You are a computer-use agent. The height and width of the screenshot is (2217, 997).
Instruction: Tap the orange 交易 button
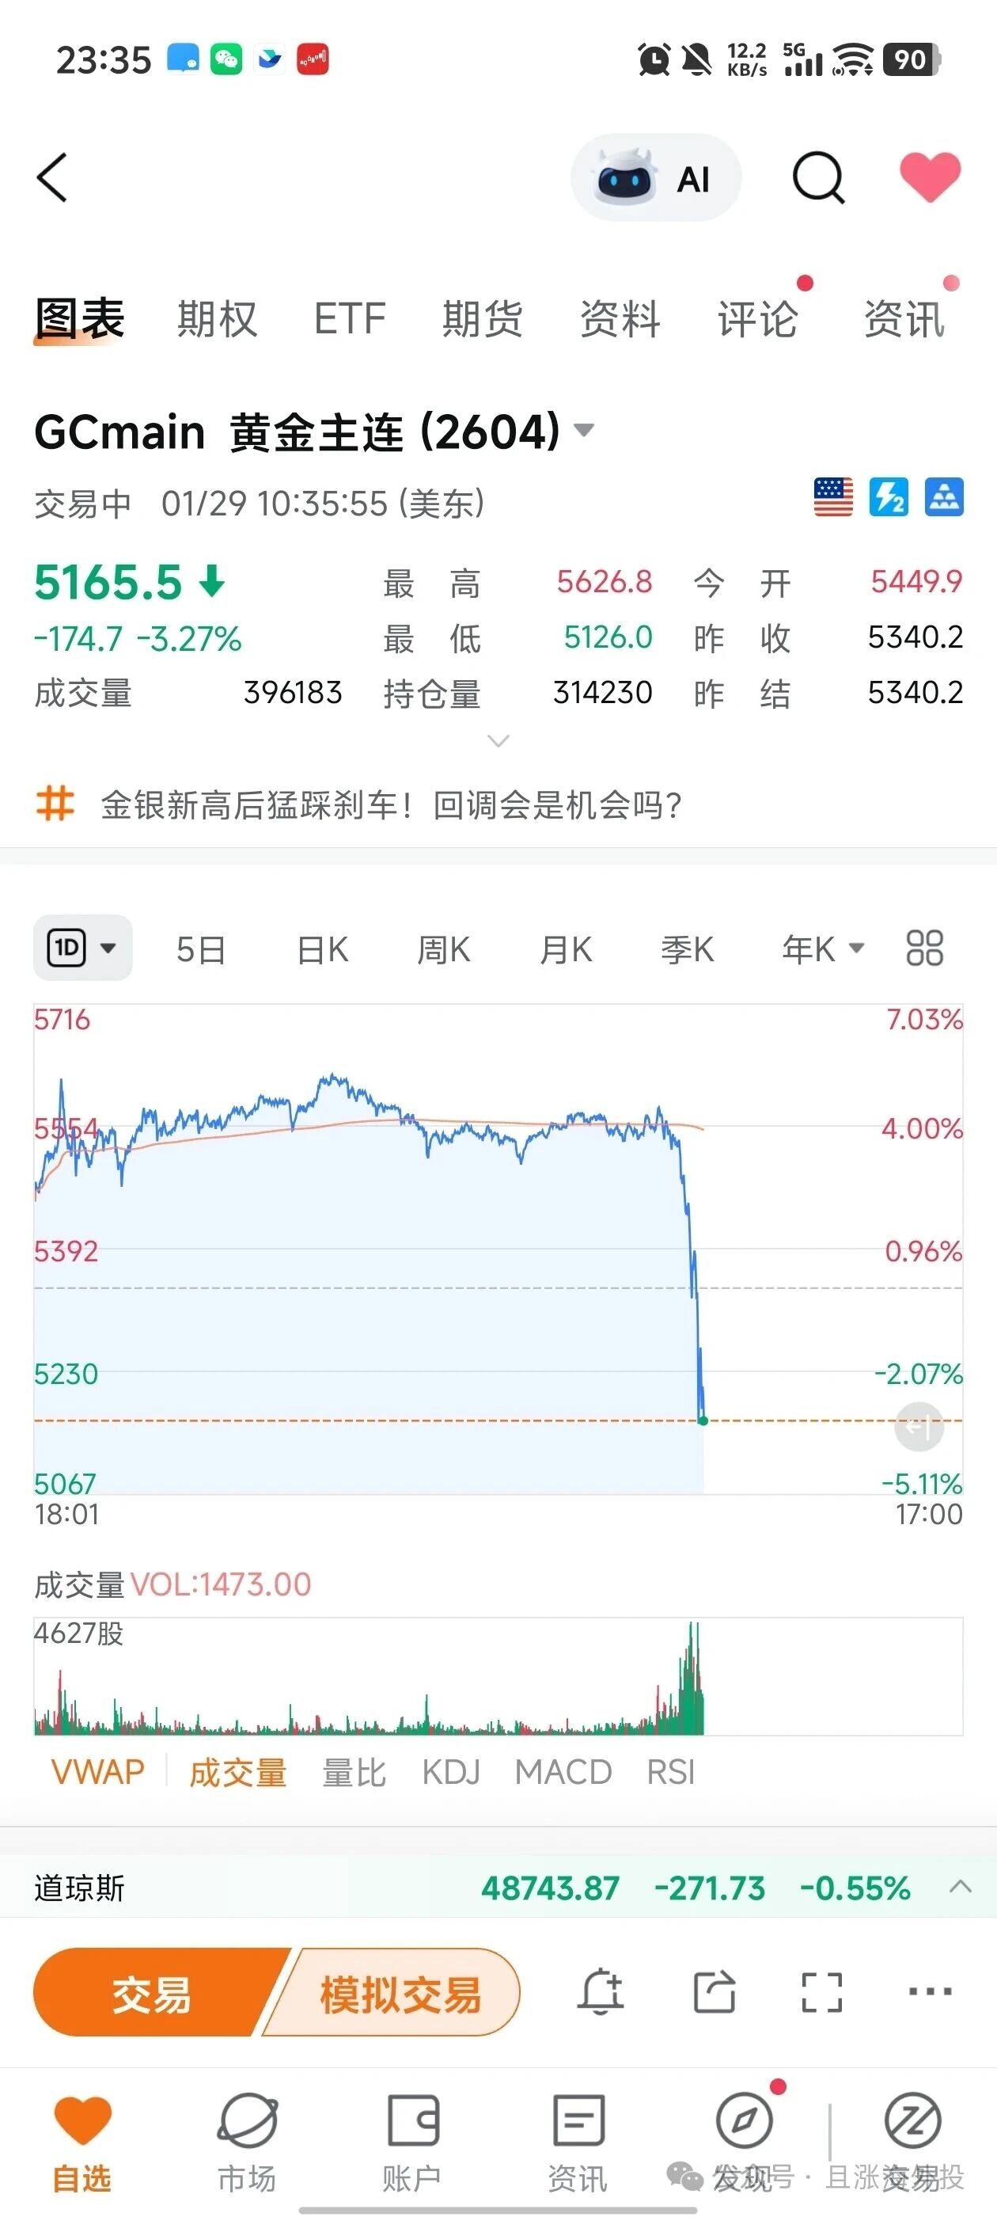[151, 1992]
